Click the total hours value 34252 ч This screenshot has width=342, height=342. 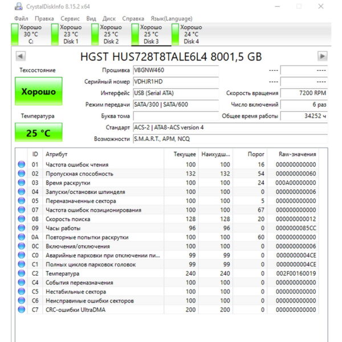pyautogui.click(x=304, y=116)
